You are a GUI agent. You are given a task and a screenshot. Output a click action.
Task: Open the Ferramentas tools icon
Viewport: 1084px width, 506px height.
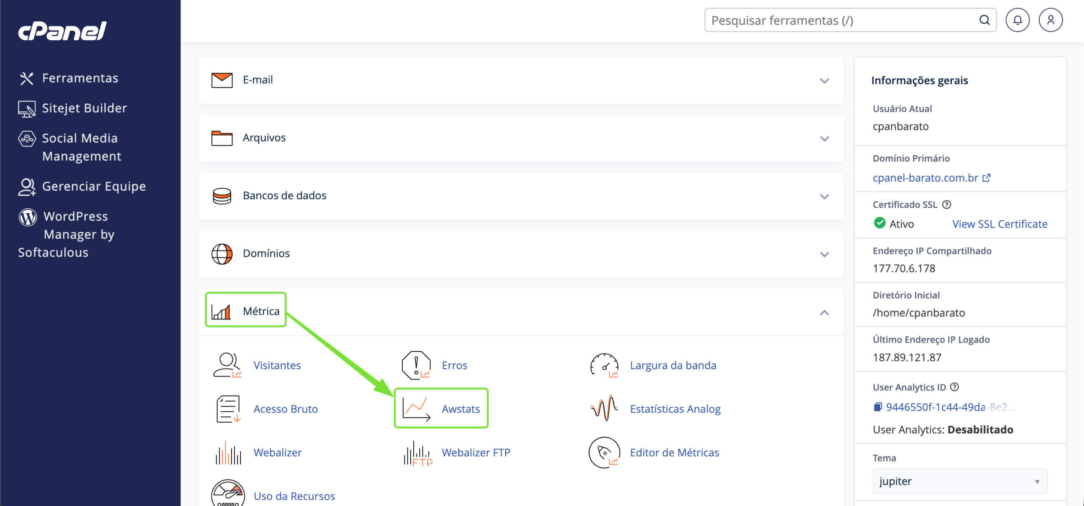27,78
